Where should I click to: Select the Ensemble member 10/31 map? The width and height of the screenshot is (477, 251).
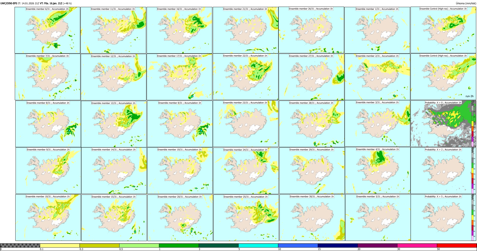coord(48,217)
